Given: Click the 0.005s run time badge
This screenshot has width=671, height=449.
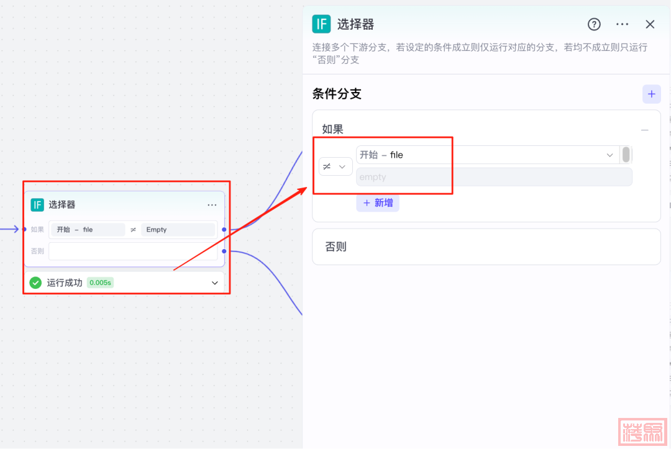Looking at the screenshot, I should tap(100, 283).
